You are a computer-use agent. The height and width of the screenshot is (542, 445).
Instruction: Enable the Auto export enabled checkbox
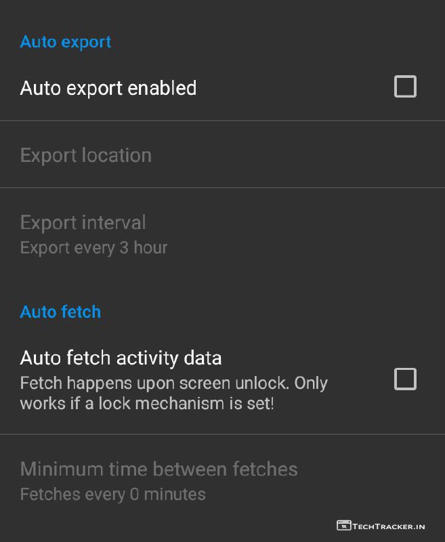(x=405, y=87)
